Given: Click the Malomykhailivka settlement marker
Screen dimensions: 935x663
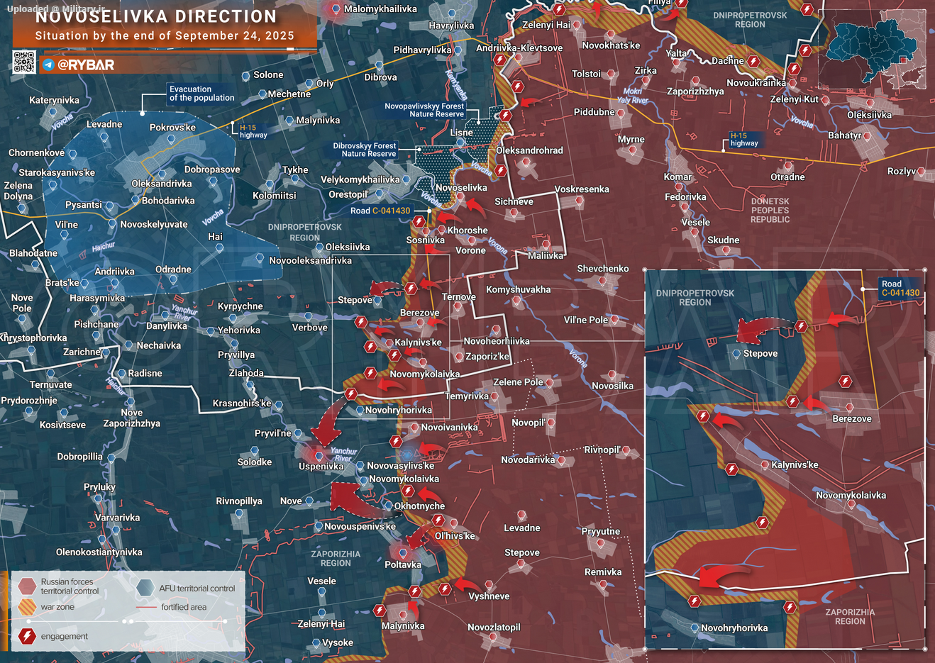Looking at the screenshot, I should click(x=336, y=9).
